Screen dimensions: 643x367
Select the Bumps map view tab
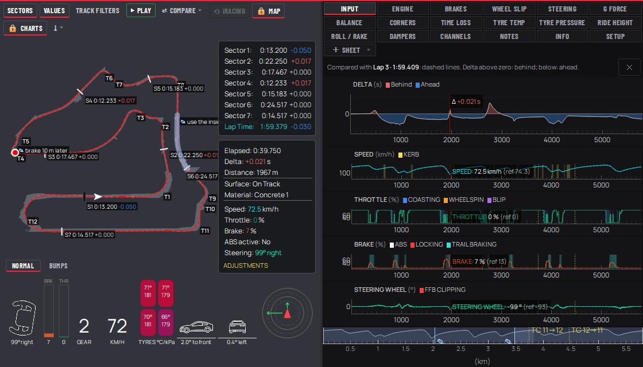pos(58,266)
